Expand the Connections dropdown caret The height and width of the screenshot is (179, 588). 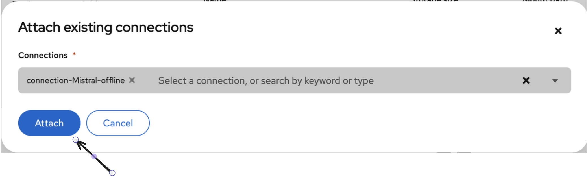555,81
